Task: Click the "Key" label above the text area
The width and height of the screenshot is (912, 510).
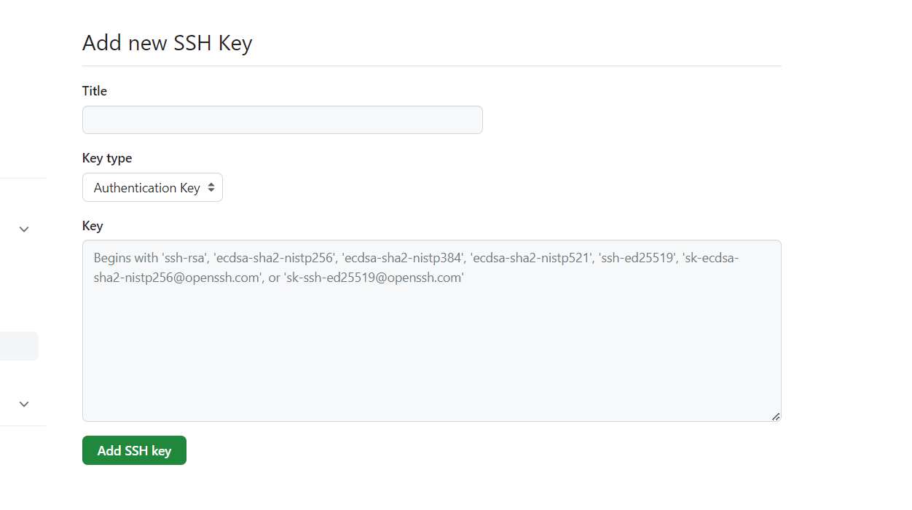Action: [93, 226]
